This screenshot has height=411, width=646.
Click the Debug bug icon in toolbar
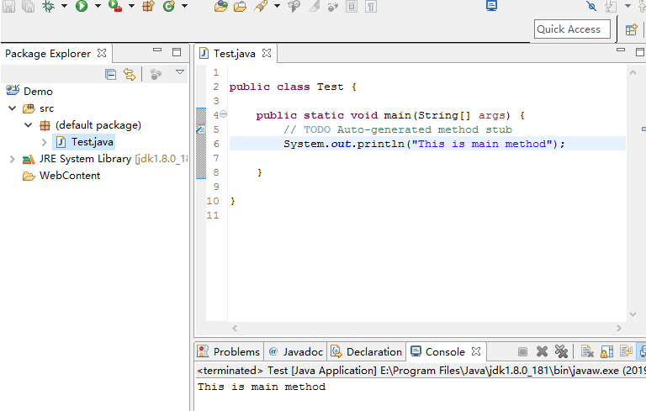click(49, 6)
